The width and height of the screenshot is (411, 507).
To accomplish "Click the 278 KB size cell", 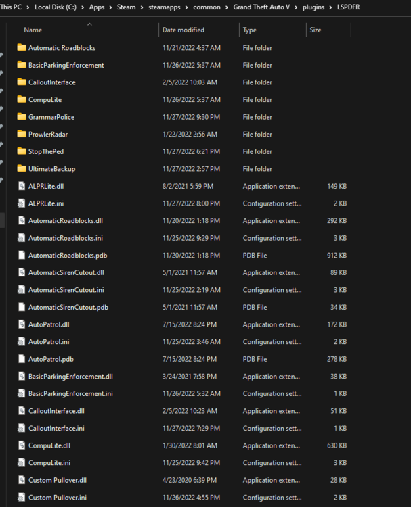I will pos(337,359).
